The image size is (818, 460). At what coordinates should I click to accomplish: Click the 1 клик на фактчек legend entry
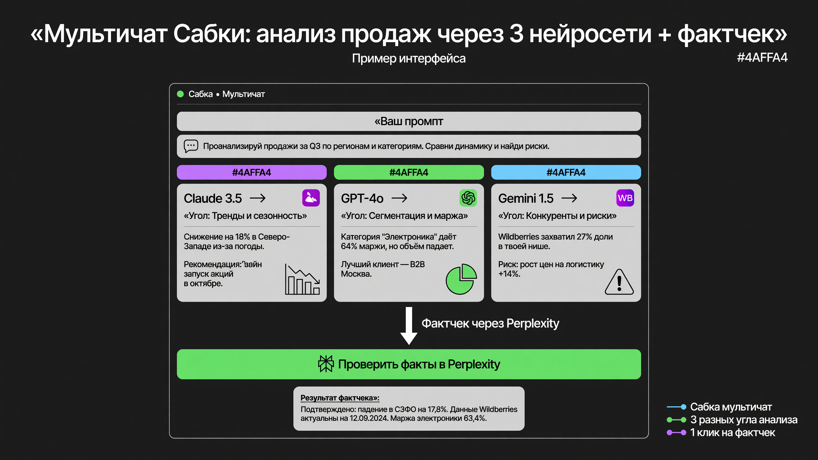tap(733, 432)
